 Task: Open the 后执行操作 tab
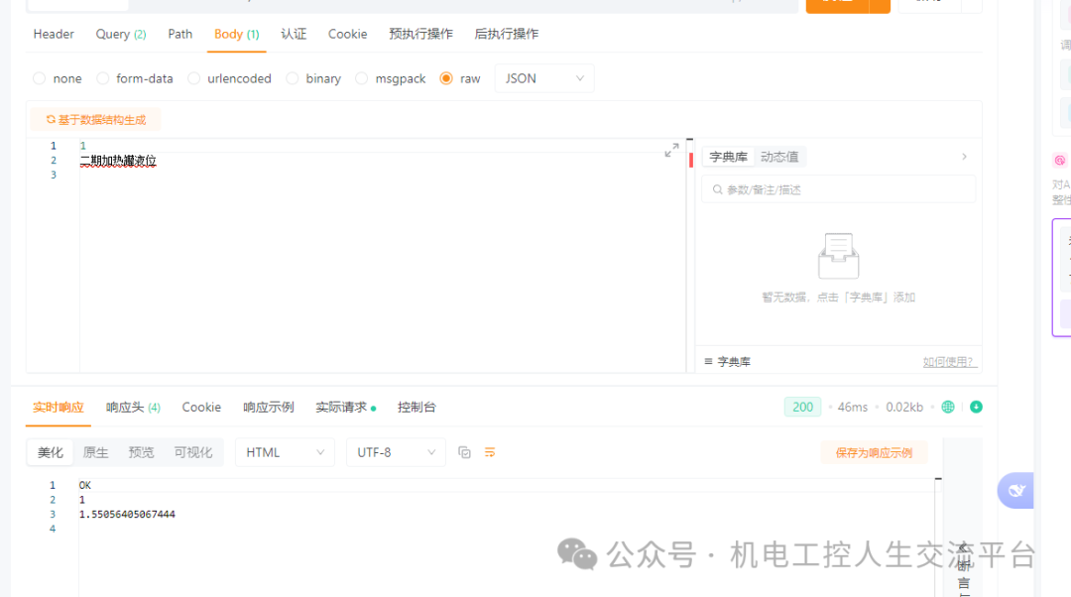point(506,34)
